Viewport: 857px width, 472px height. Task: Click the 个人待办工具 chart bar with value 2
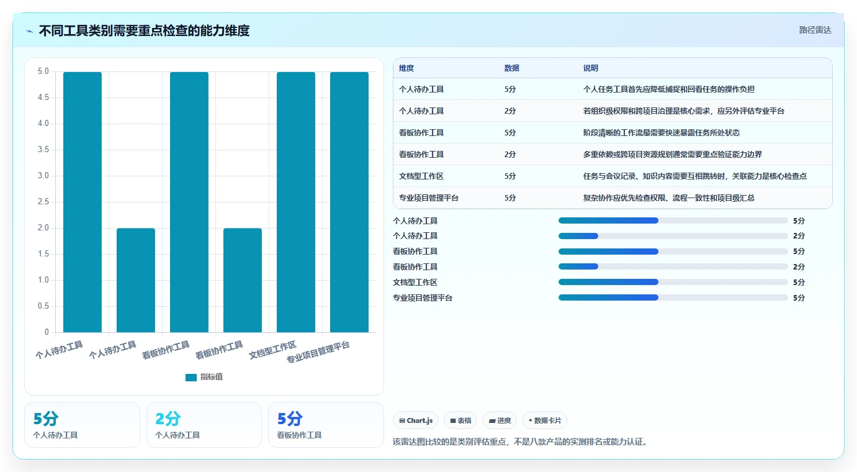pos(136,280)
